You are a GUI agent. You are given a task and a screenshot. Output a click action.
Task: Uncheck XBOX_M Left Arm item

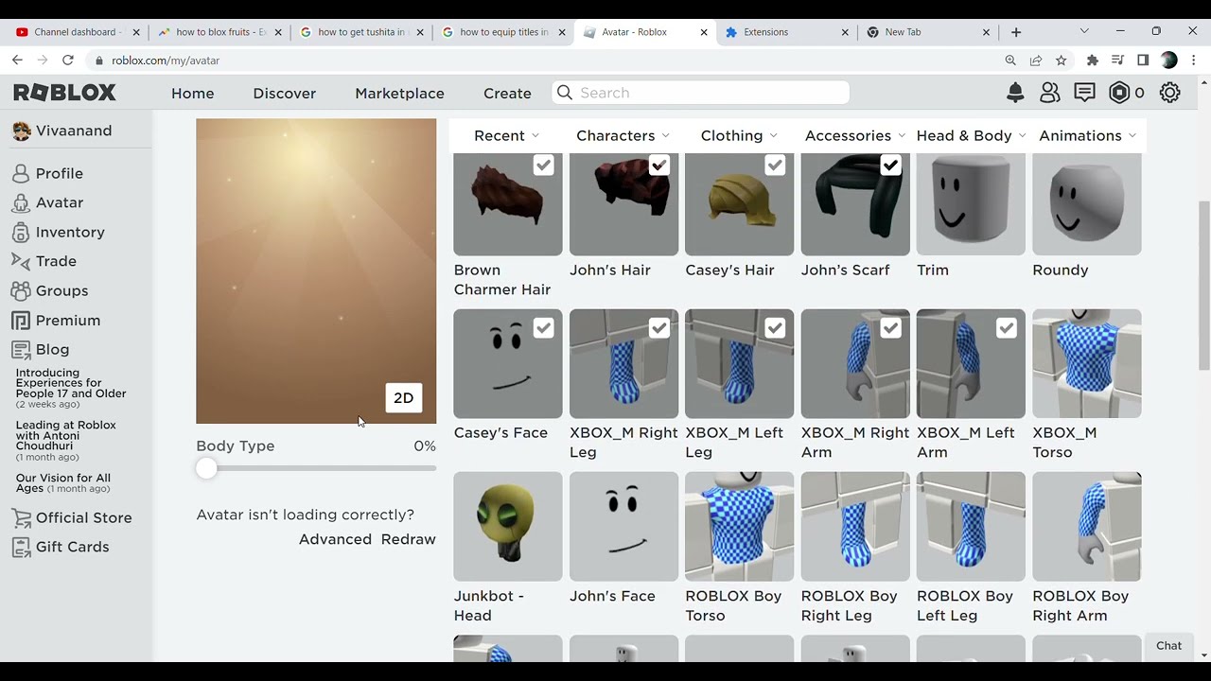click(x=1007, y=328)
